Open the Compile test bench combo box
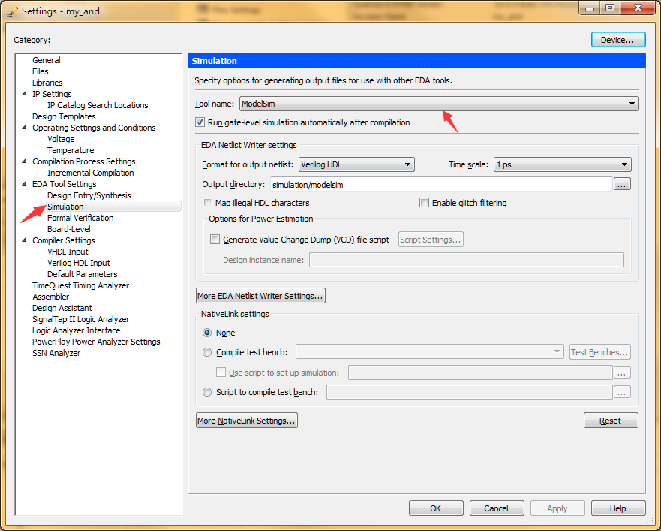661x531 pixels. point(557,351)
